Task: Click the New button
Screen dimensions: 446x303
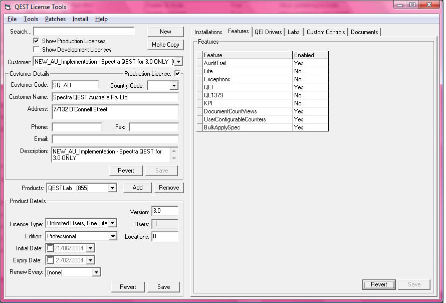Action: (x=165, y=32)
